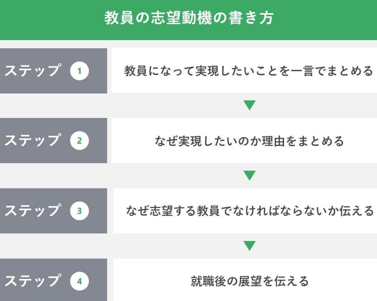Image resolution: width=377 pixels, height=301 pixels.
Task: Click the ステップ text in the second row
Action: click(x=33, y=141)
